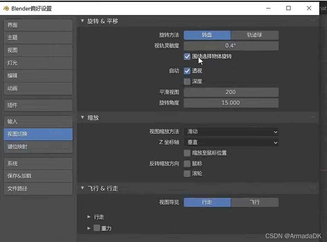
Task: Open the 界面 preferences tab
Action: [x=38, y=25]
